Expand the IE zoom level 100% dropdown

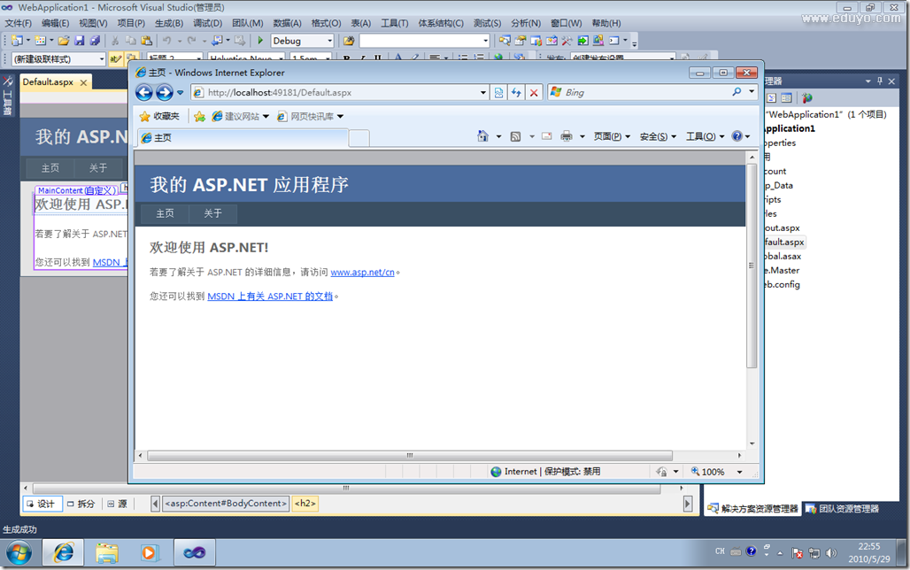click(x=740, y=472)
